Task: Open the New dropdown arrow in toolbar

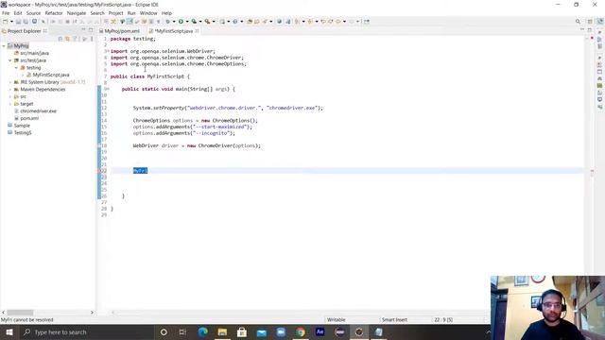Action: coord(11,22)
